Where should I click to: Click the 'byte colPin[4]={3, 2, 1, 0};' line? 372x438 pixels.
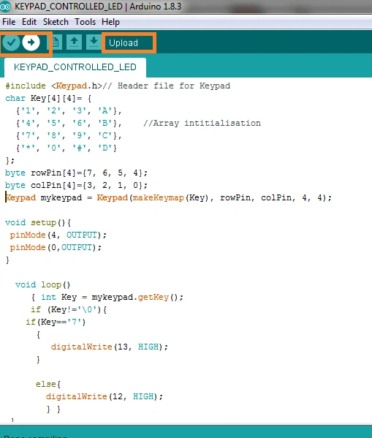click(x=76, y=185)
